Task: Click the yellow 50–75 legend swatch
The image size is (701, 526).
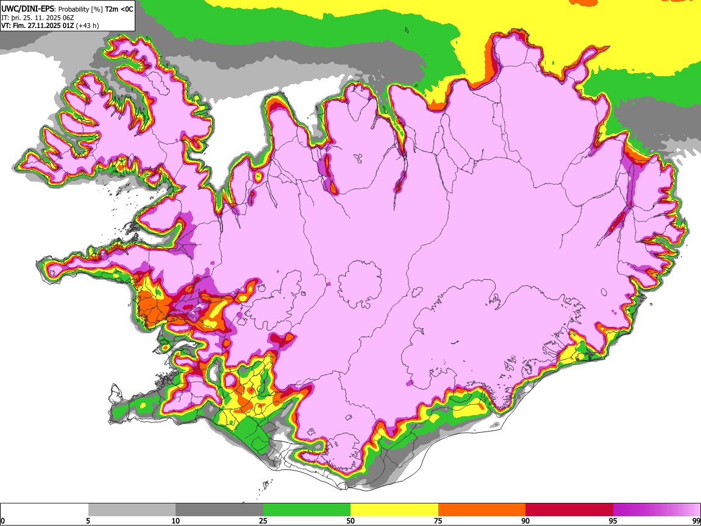Action: pos(394,510)
